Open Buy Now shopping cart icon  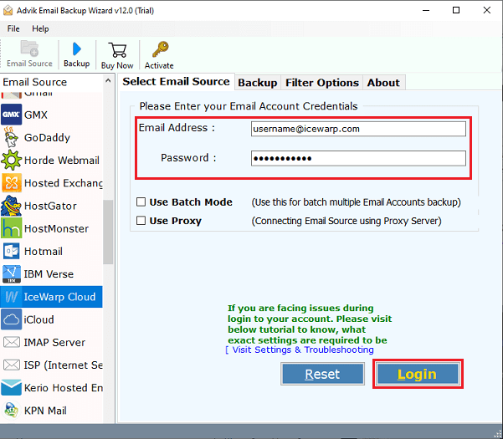pos(117,49)
